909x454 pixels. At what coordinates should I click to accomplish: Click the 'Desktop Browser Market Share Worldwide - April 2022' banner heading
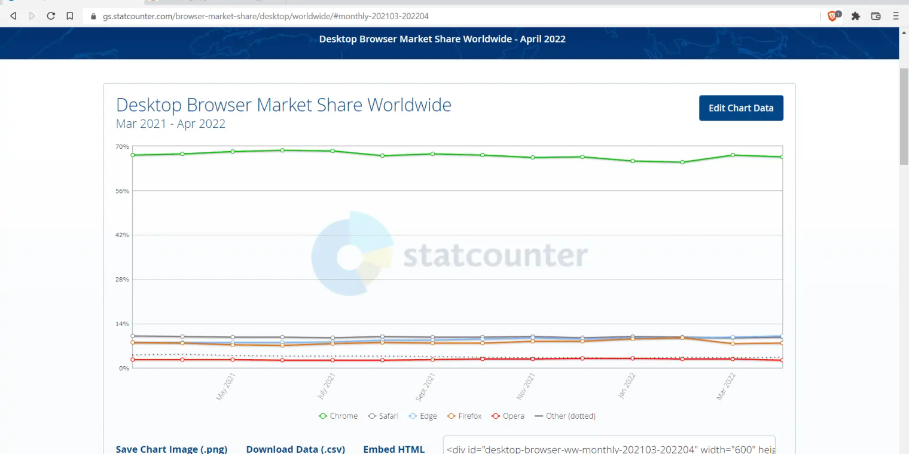point(443,39)
